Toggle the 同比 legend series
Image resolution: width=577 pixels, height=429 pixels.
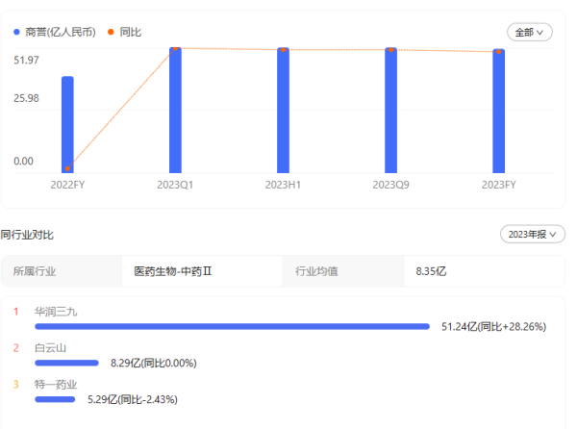124,32
